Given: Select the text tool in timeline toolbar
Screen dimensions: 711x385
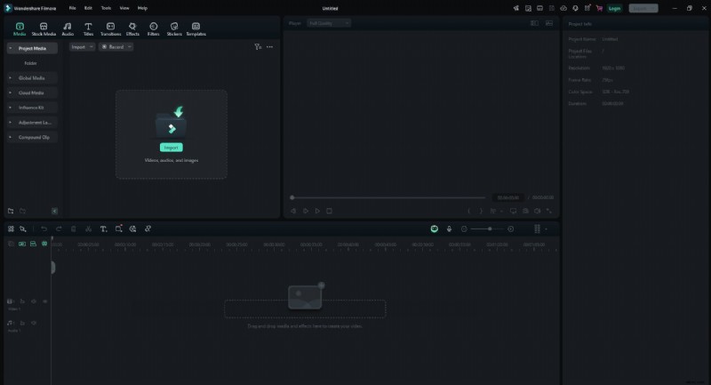Looking at the screenshot, I should [103, 229].
